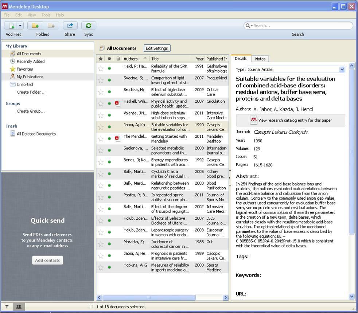Image resolution: width=358 pixels, height=313 pixels.
Task: Open the Tools menu
Action: click(46, 15)
